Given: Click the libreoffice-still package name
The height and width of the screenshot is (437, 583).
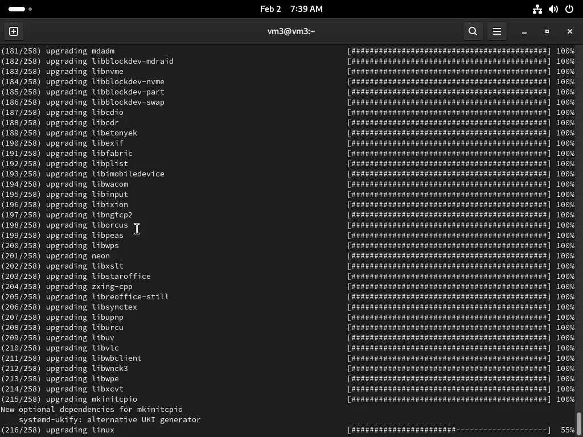Looking at the screenshot, I should tap(130, 297).
